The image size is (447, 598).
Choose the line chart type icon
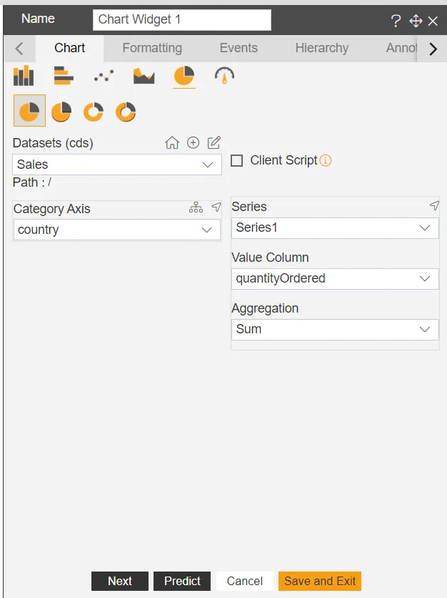point(104,76)
